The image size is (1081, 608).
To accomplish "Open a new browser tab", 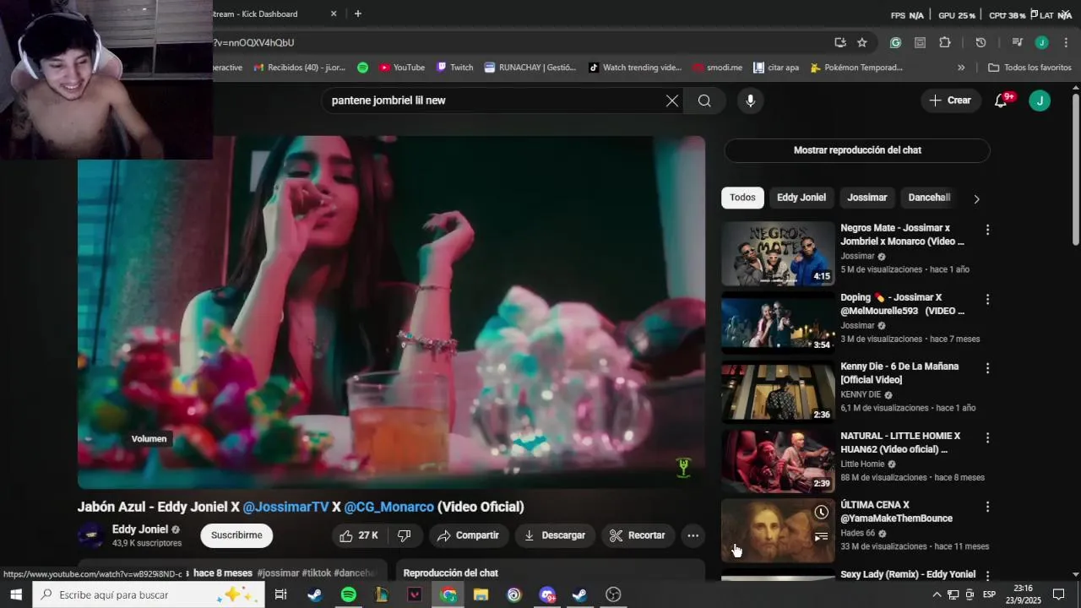I will [358, 14].
